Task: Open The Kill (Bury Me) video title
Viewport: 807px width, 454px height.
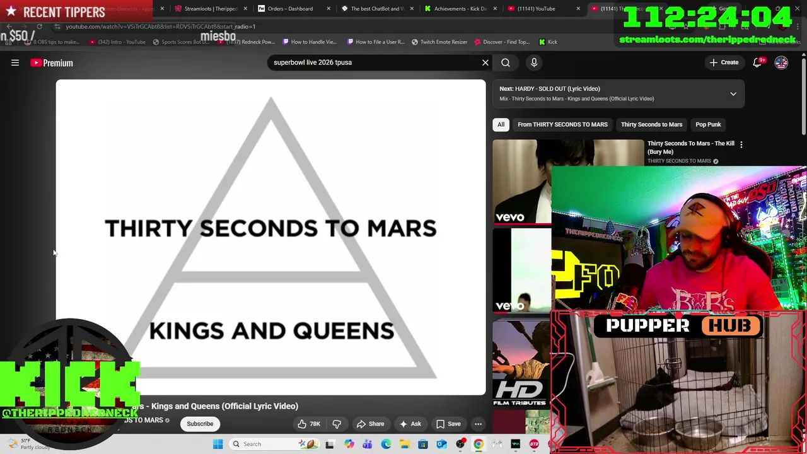Action: coord(691,148)
